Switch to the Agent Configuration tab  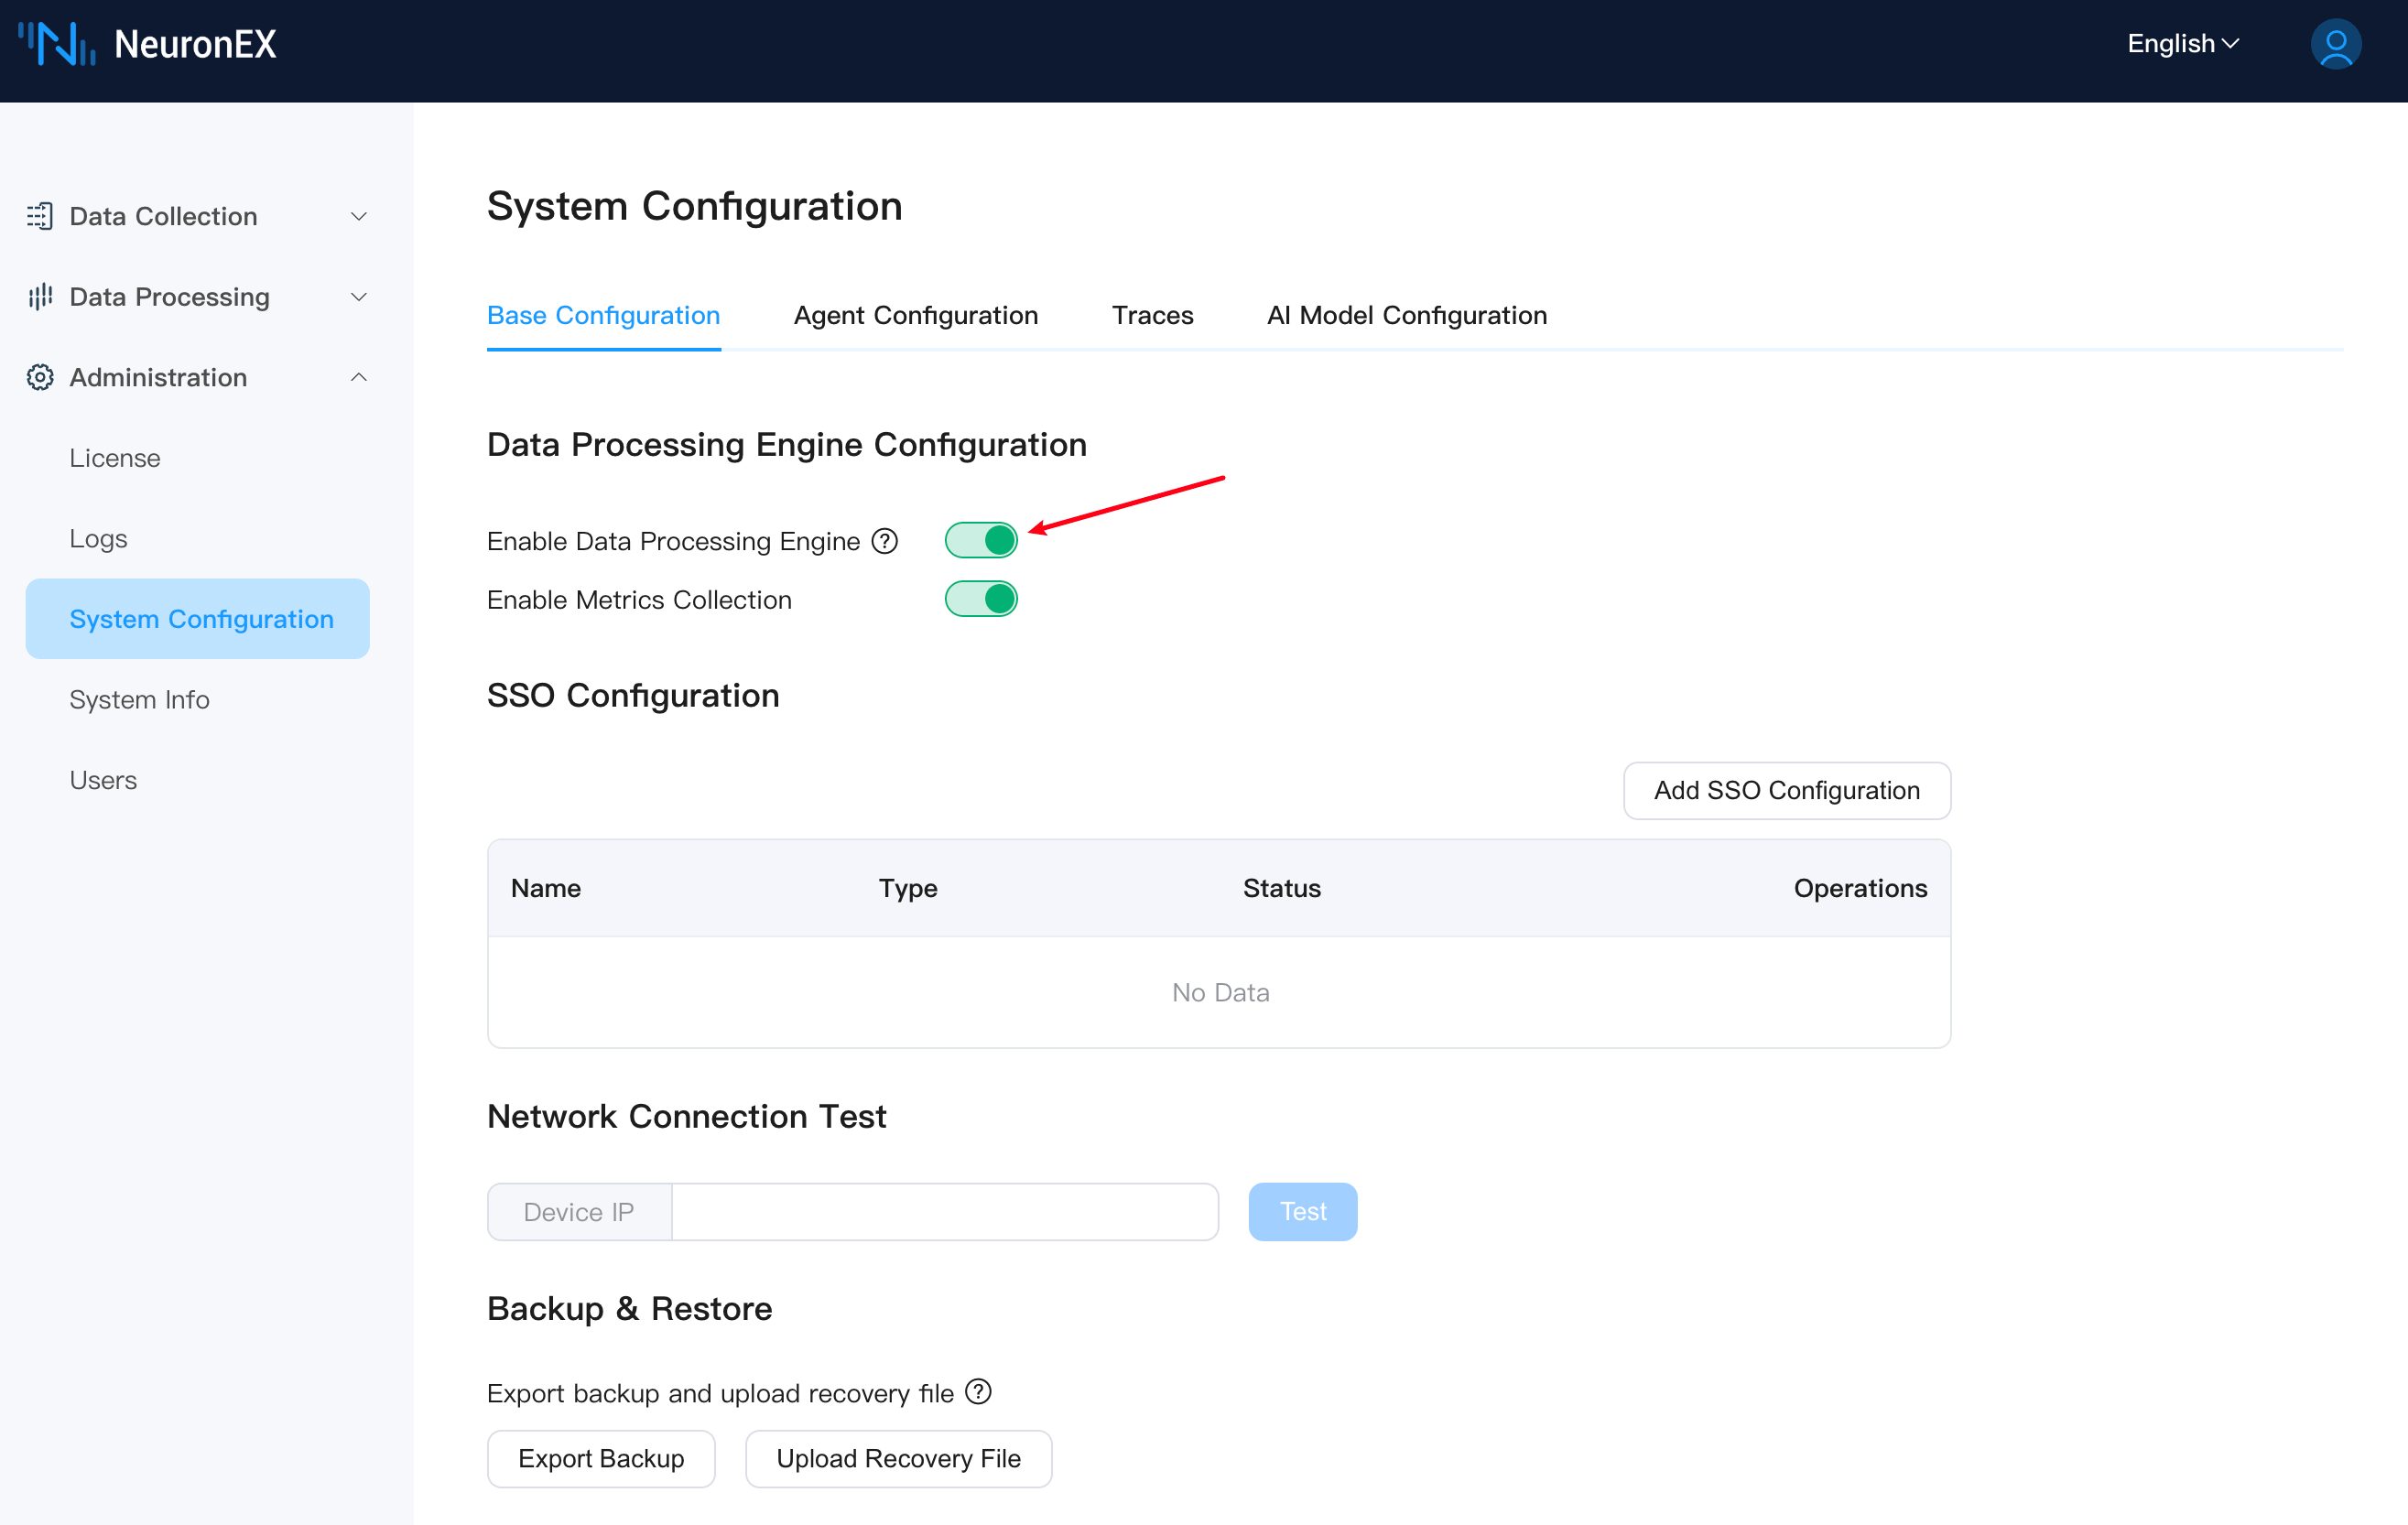tap(915, 315)
